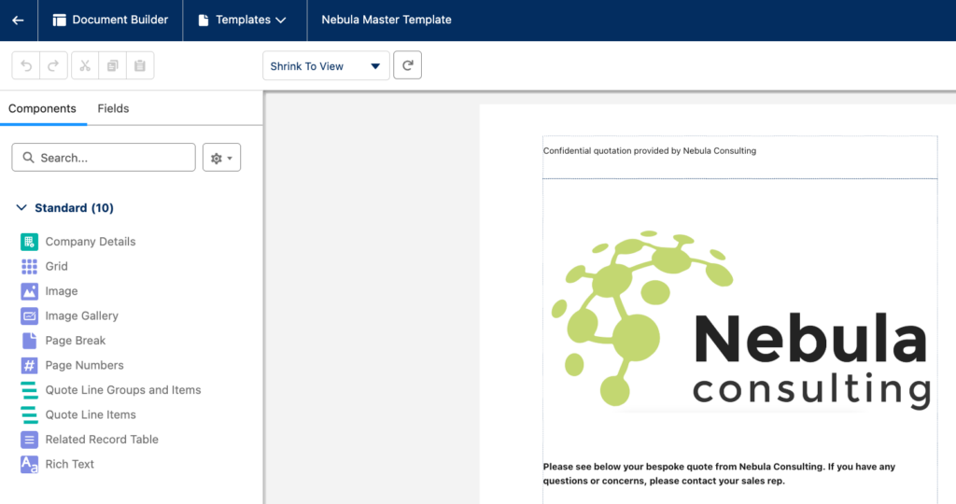Focus the component Search field

(104, 157)
